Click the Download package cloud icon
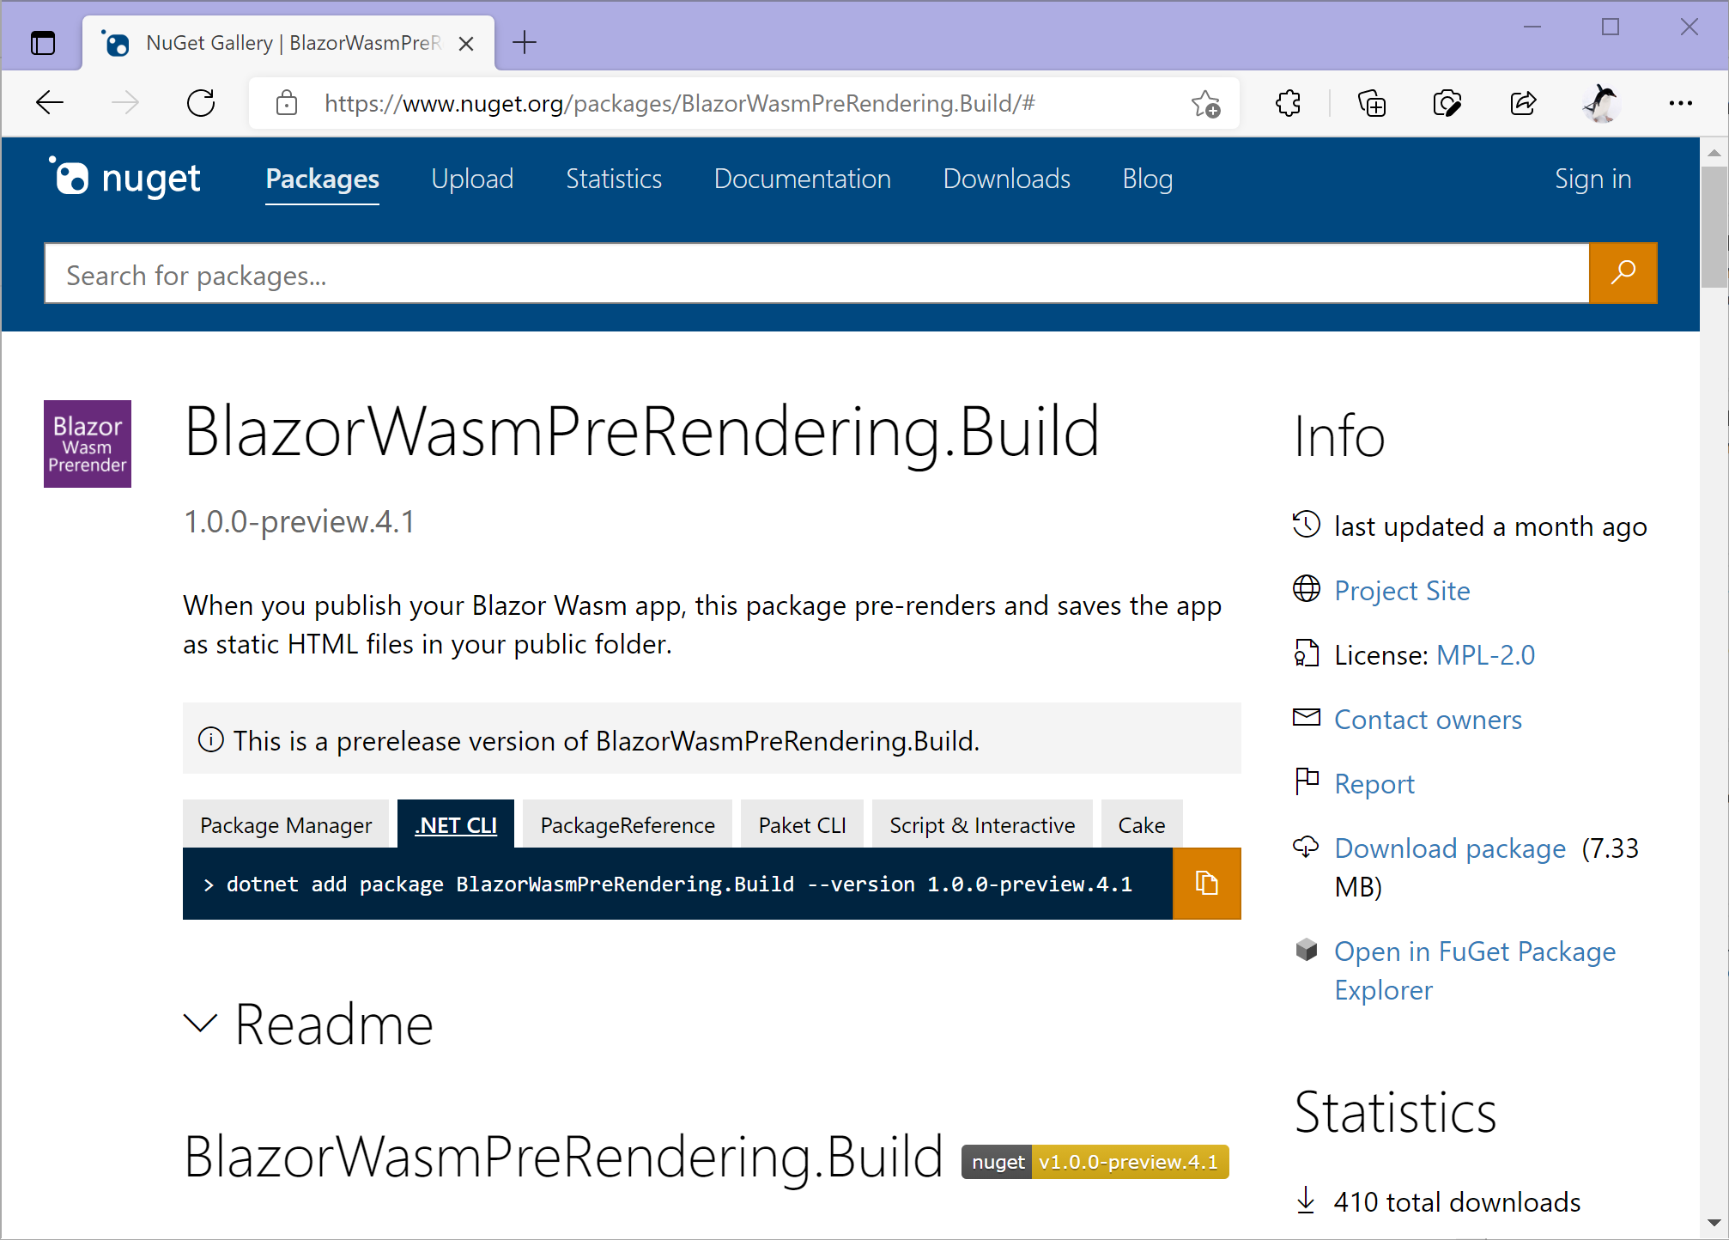1729x1240 pixels. click(1306, 847)
